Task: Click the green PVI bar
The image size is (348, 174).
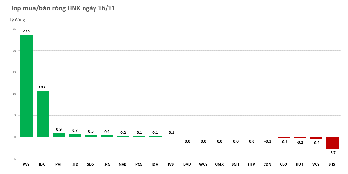Action: coord(59,135)
